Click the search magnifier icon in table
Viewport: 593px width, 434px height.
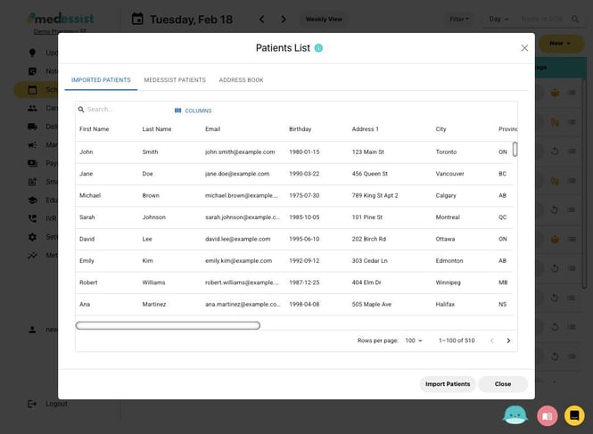pyautogui.click(x=81, y=110)
